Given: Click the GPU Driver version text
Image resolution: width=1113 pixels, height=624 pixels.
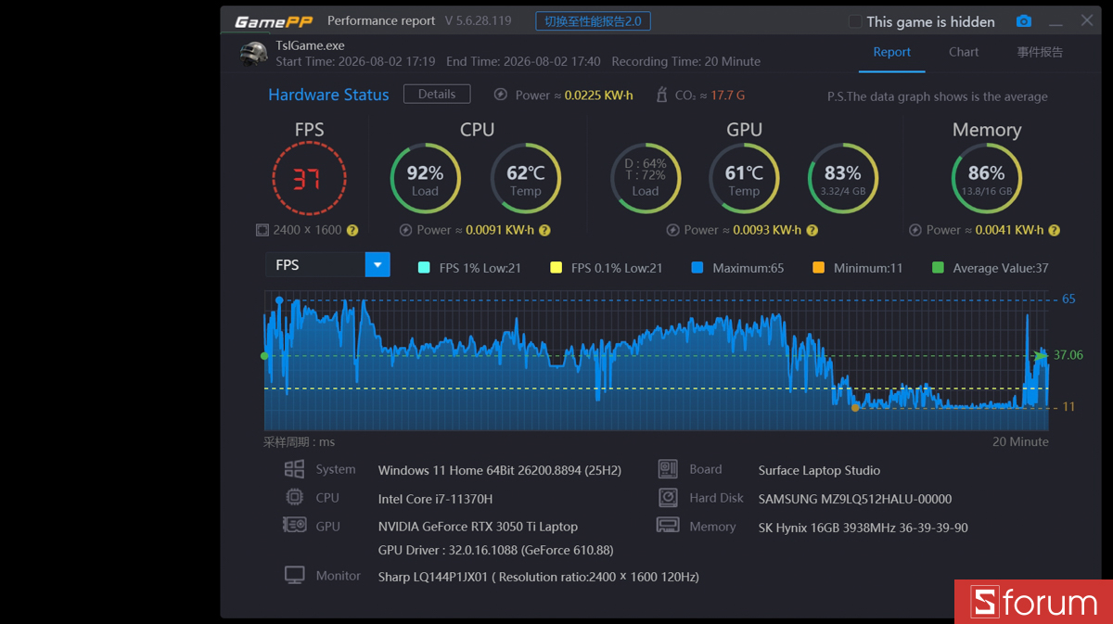Looking at the screenshot, I should (x=495, y=550).
